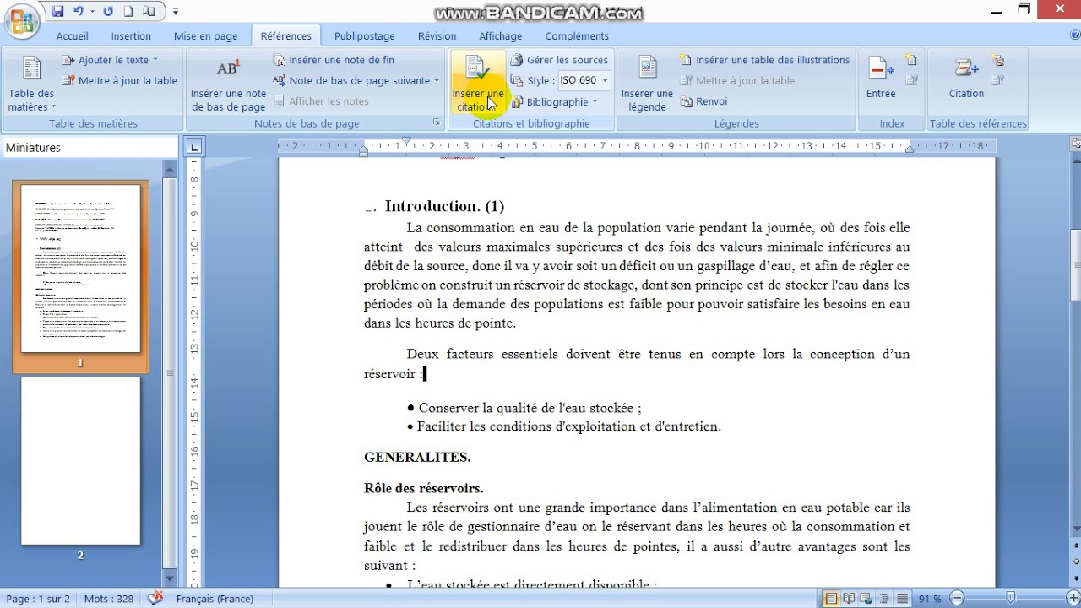Click insert table of references icon
This screenshot has height=608, width=1081.
(x=997, y=60)
